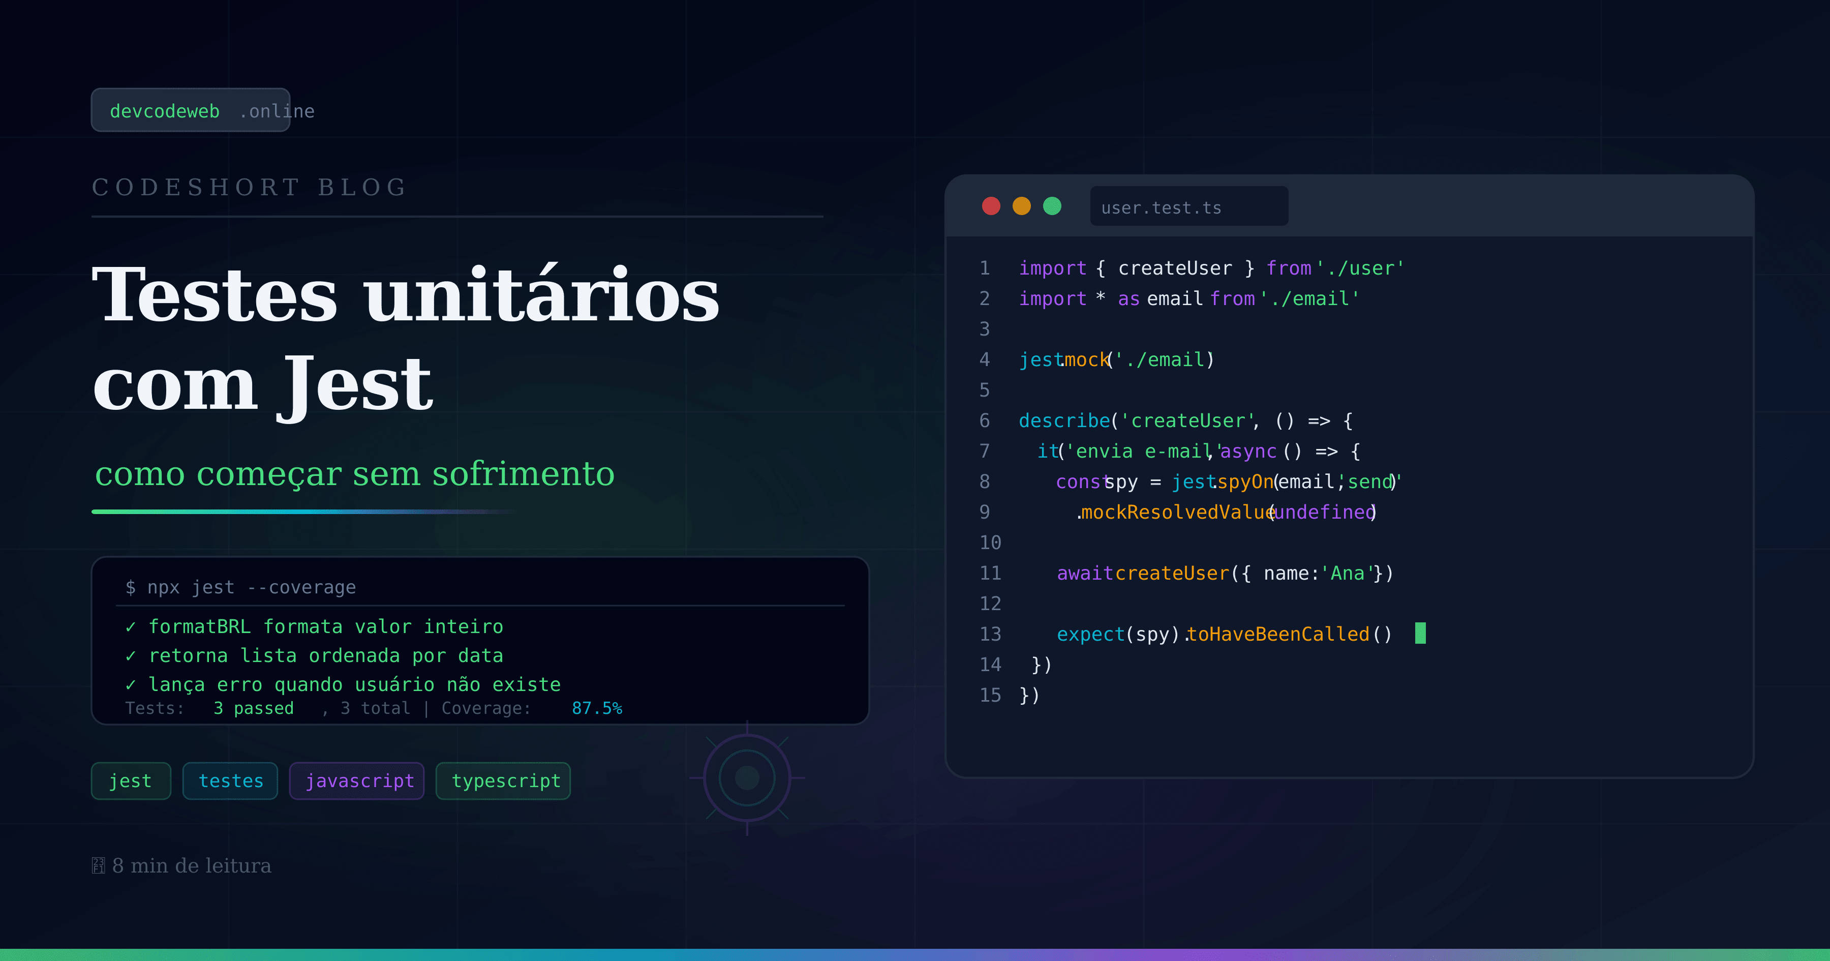This screenshot has width=1830, height=961.
Task: Click the it('envia e-mail') line
Action: [x=1199, y=452]
